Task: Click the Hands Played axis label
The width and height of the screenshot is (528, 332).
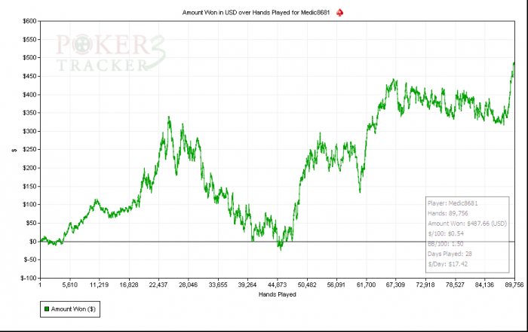Action: point(277,294)
